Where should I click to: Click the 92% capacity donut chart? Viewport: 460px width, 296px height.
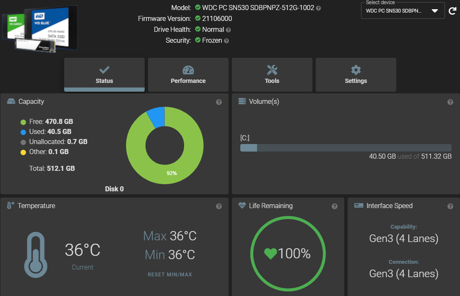tap(164, 146)
